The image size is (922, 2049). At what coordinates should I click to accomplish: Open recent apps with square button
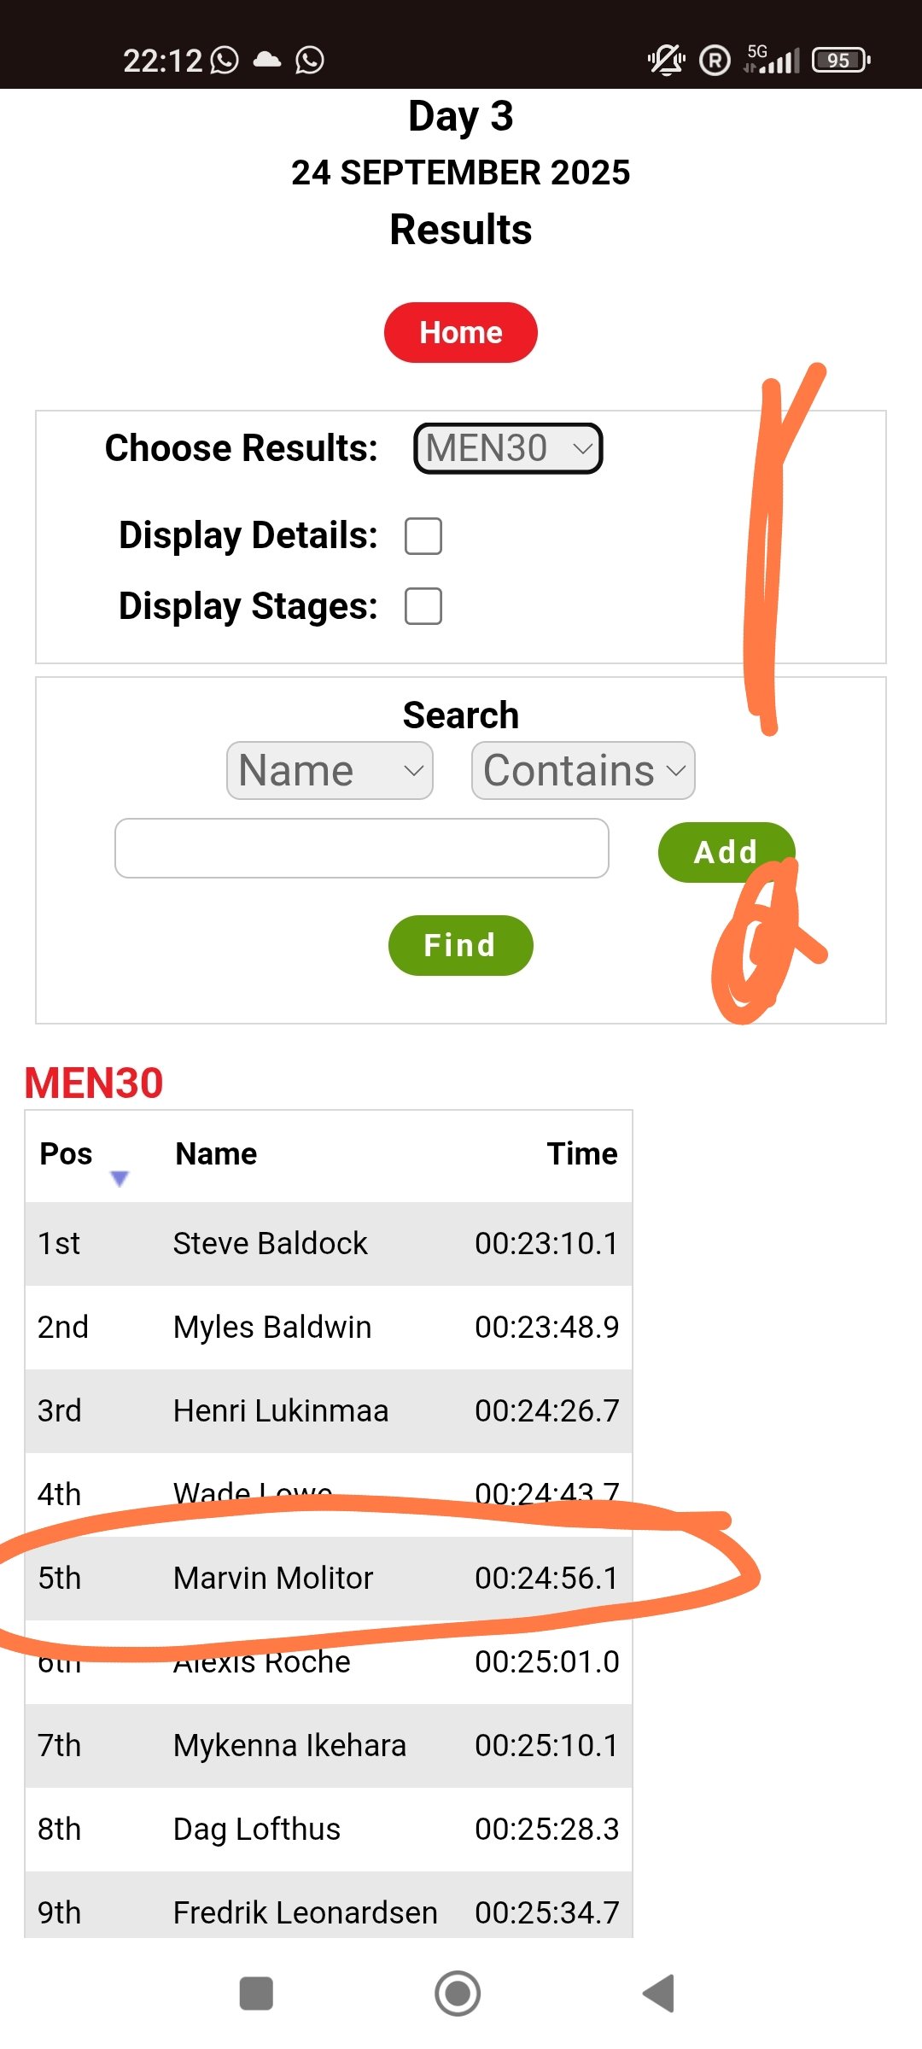[x=256, y=1994]
